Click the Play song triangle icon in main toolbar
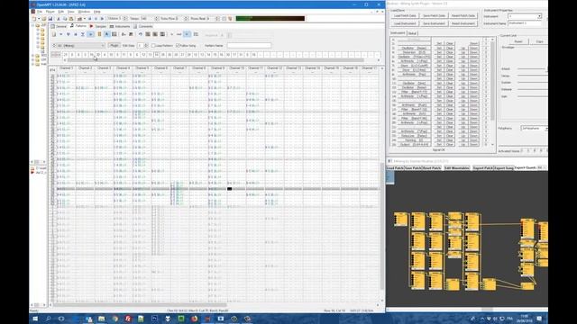The width and height of the screenshot is (577, 324). 102,19
